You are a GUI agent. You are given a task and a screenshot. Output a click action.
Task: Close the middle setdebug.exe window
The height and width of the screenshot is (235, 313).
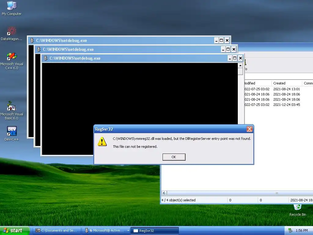click(x=234, y=49)
